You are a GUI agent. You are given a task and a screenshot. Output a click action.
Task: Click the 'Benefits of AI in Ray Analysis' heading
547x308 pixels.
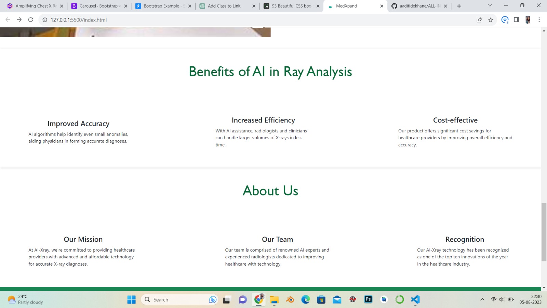pos(270,72)
